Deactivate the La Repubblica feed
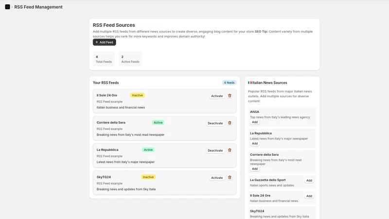The width and height of the screenshot is (389, 219). pyautogui.click(x=215, y=151)
